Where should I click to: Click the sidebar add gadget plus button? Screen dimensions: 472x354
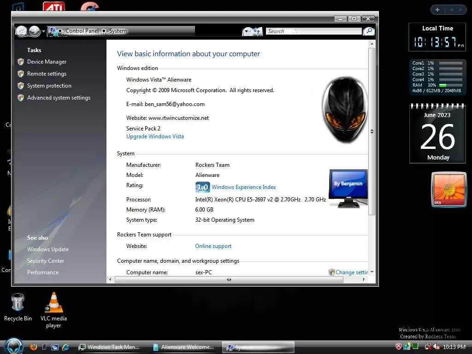tap(437, 10)
